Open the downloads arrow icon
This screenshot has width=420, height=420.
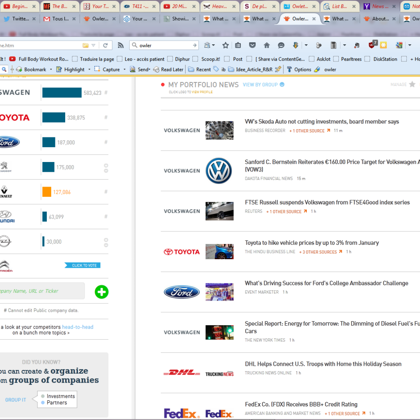tap(295, 45)
